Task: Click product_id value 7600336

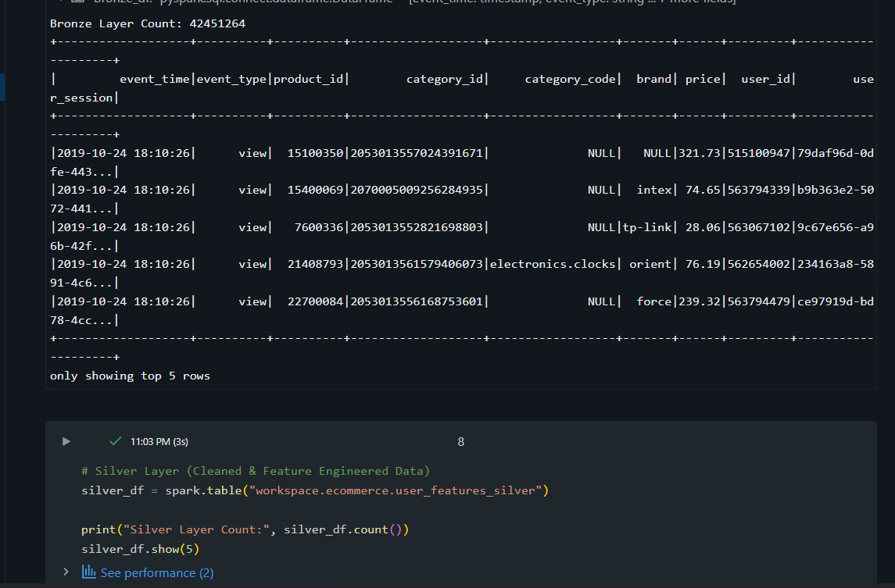Action: coord(318,227)
